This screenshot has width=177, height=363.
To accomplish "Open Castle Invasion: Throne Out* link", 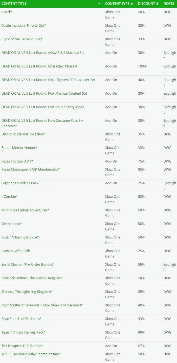I will point(24,26).
